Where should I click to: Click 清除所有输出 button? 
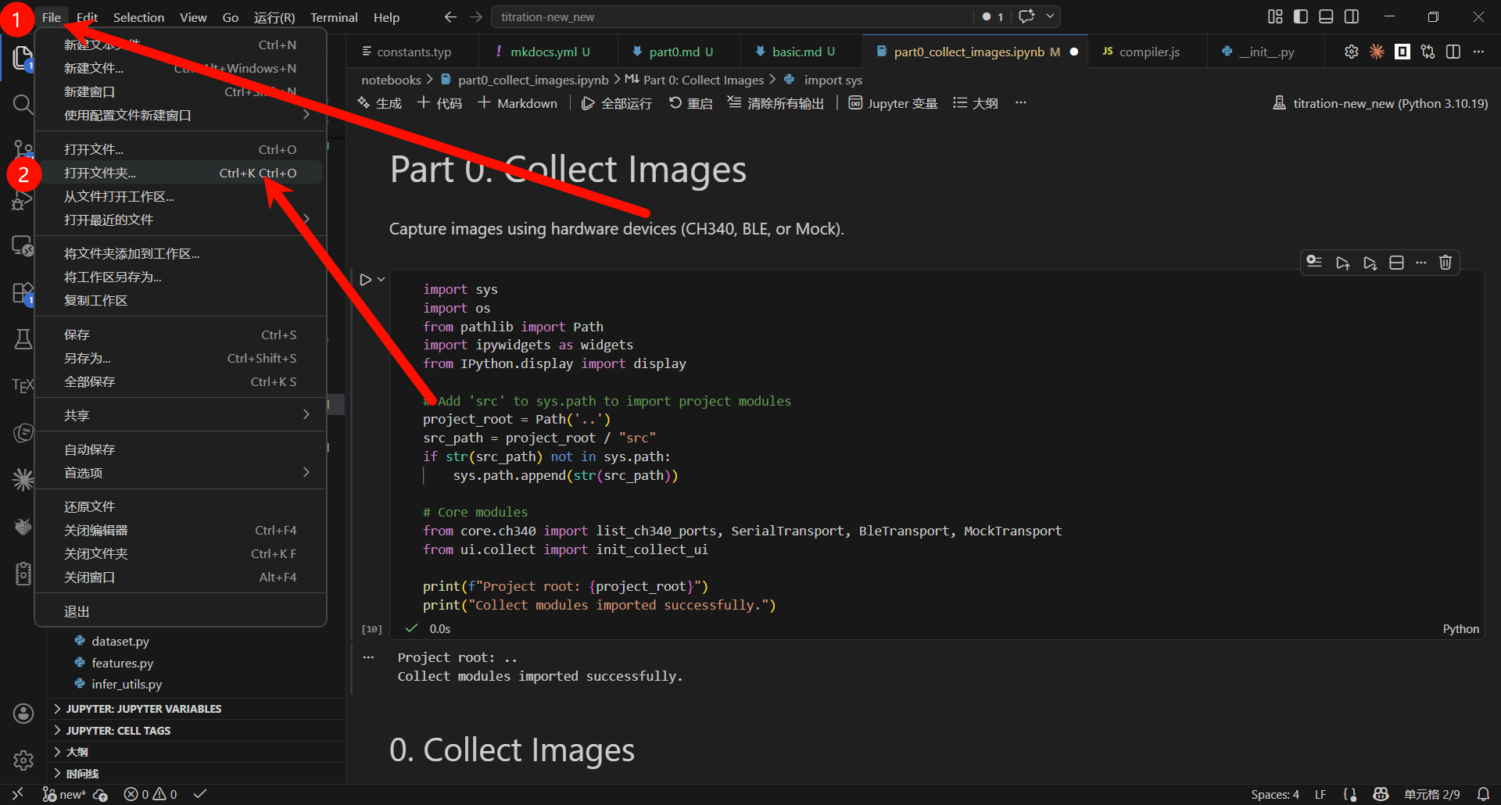(x=776, y=103)
